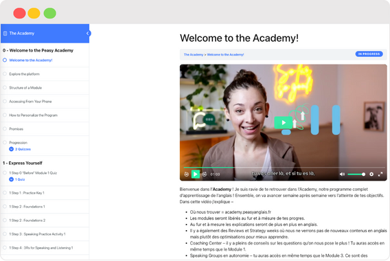
Task: Open How to Personalize the Program lesson
Action: click(x=34, y=115)
